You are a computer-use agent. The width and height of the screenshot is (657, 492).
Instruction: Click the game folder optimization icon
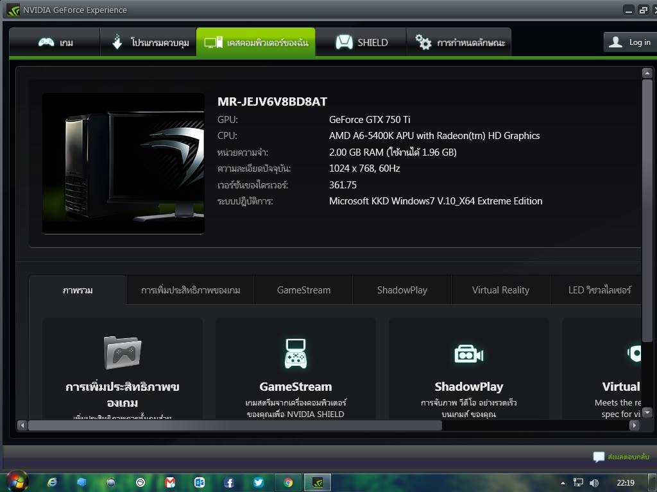pyautogui.click(x=123, y=353)
